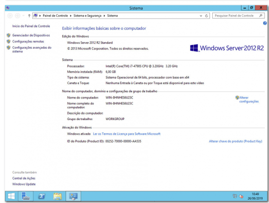Expand the arrow before Painel de Controle
This screenshot has height=203, width=269.
click(40, 16)
